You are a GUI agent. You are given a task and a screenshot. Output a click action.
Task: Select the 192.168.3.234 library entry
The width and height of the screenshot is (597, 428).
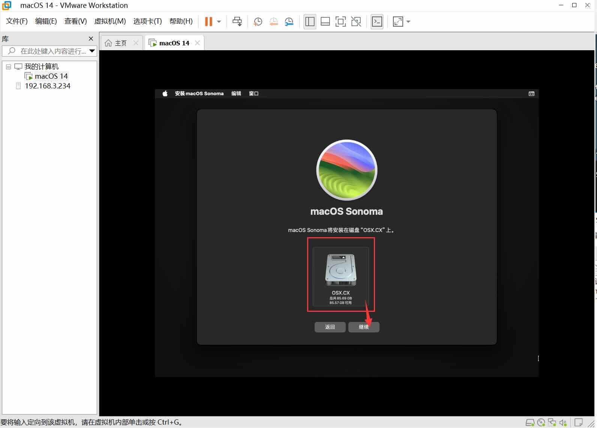(x=47, y=86)
